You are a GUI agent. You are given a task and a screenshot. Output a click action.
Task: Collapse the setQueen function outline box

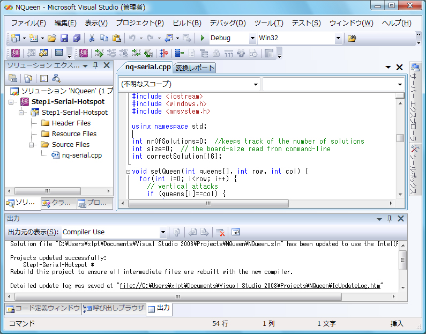click(128, 172)
